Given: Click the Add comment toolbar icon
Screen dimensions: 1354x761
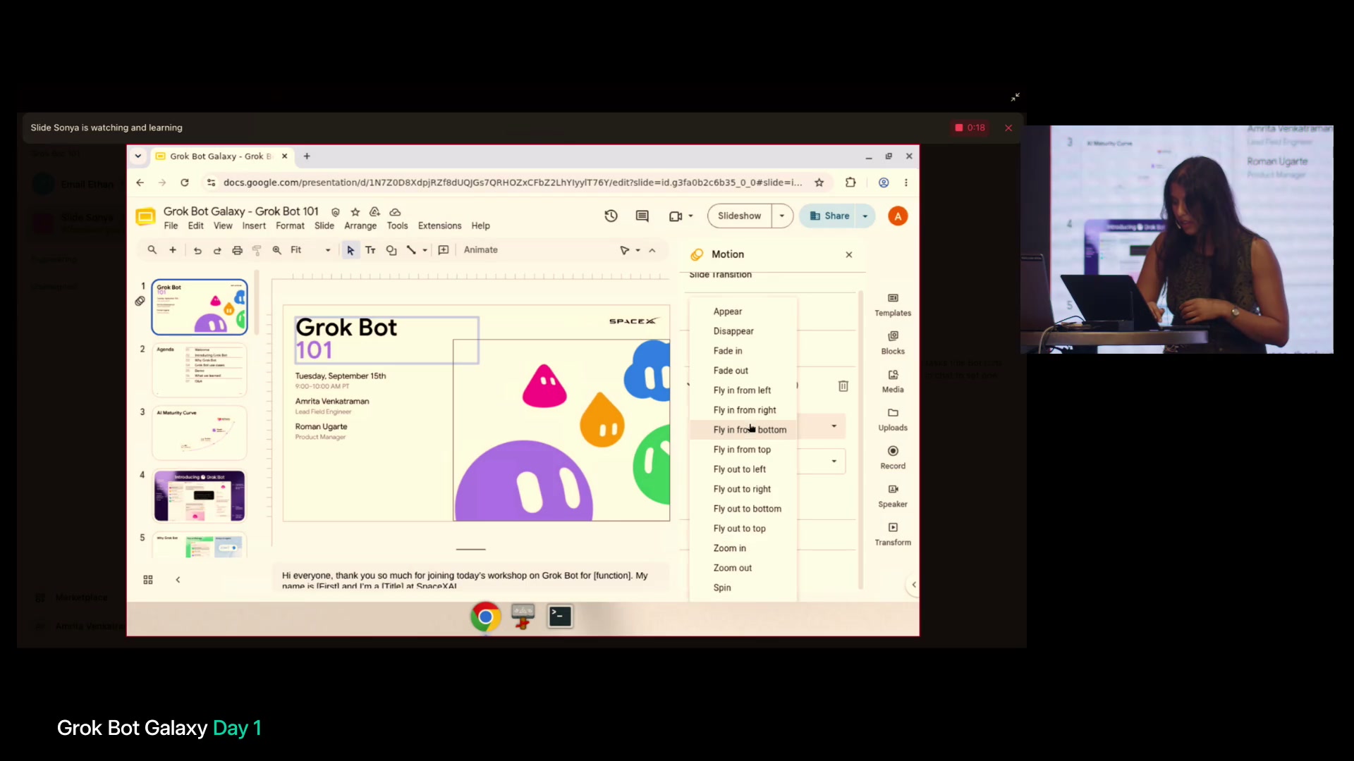Looking at the screenshot, I should (x=444, y=250).
